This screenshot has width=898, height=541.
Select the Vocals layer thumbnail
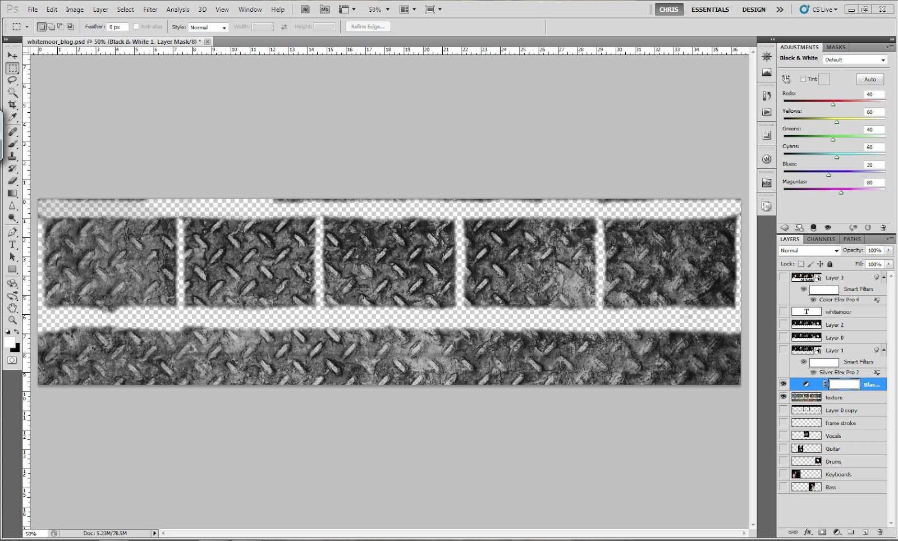point(807,435)
